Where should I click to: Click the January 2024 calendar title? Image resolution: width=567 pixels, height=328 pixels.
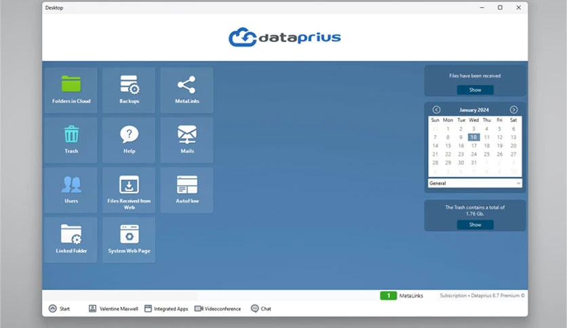point(474,110)
